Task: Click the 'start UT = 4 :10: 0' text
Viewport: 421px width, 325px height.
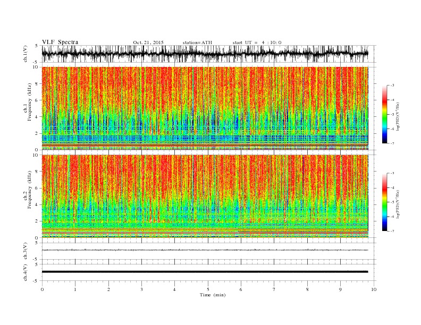Action: point(257,42)
